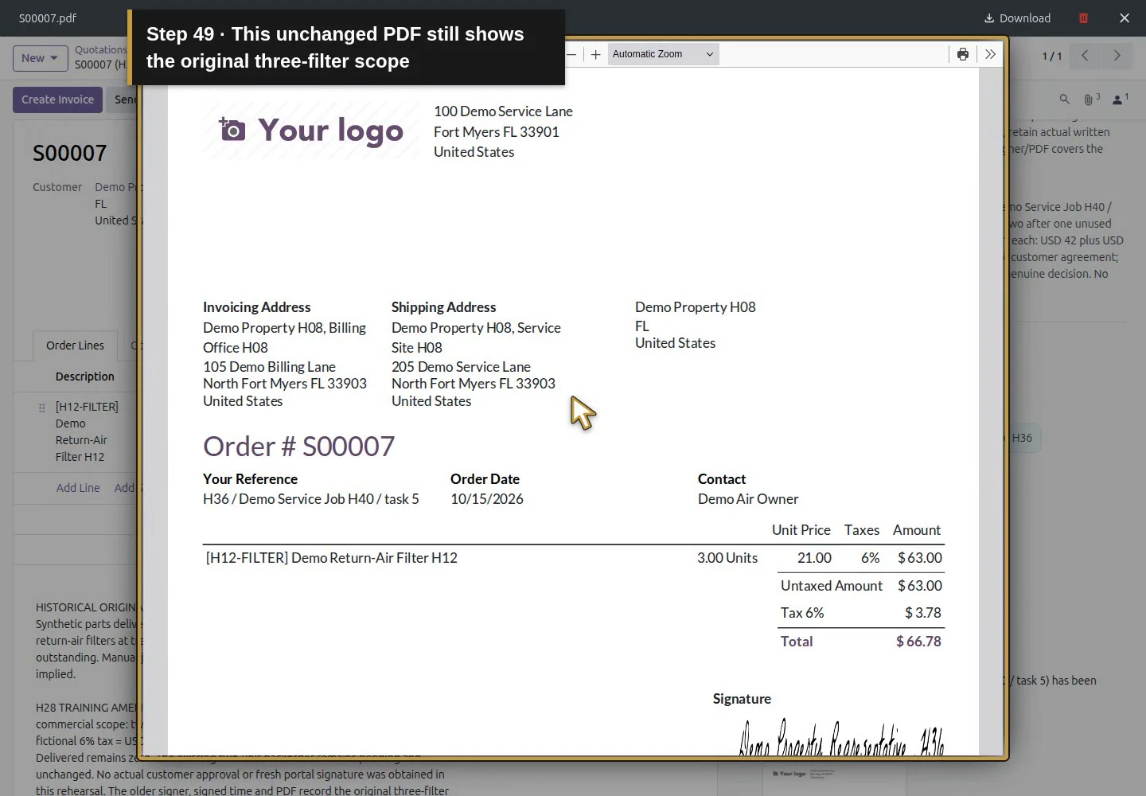Image resolution: width=1146 pixels, height=796 pixels.
Task: Click the order date 10/15/2026
Action: pyautogui.click(x=487, y=499)
